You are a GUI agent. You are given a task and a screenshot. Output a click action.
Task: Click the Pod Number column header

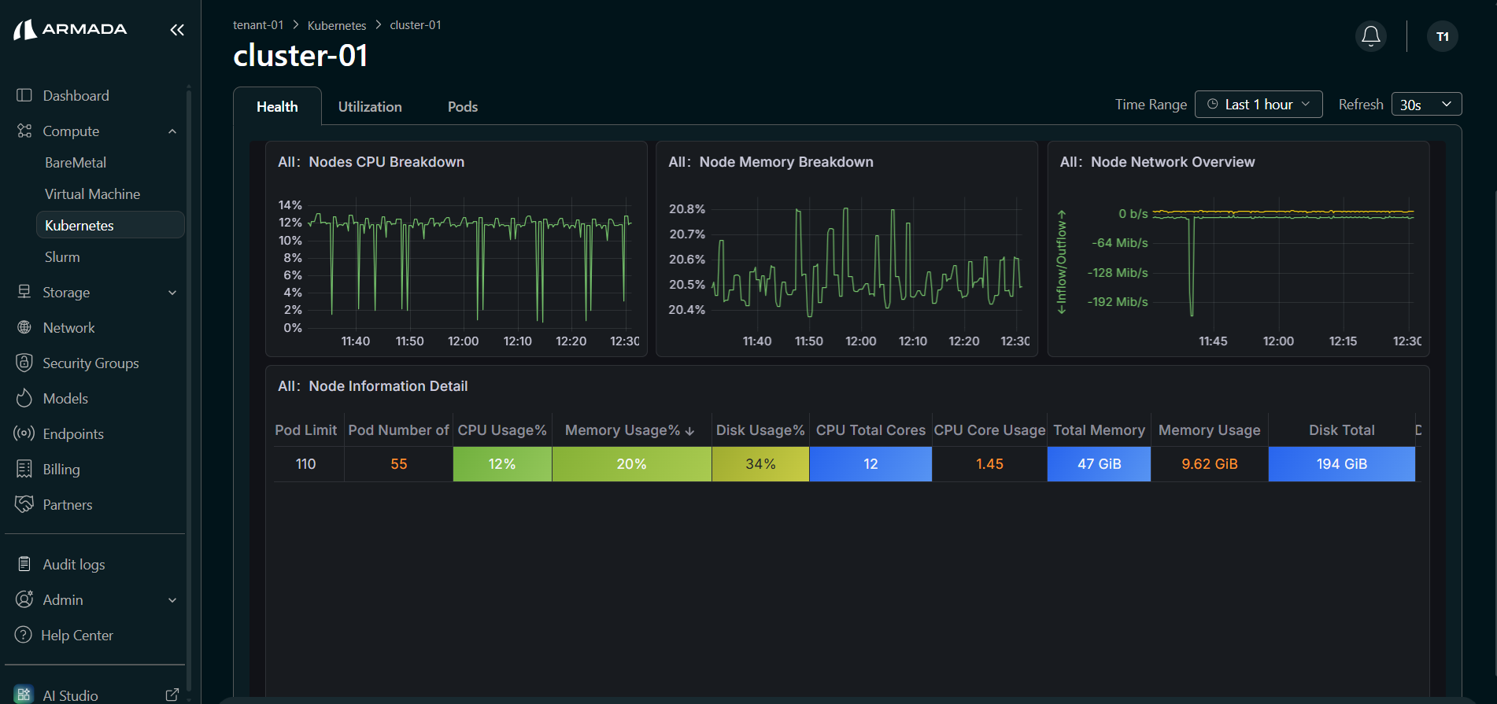[x=398, y=430]
